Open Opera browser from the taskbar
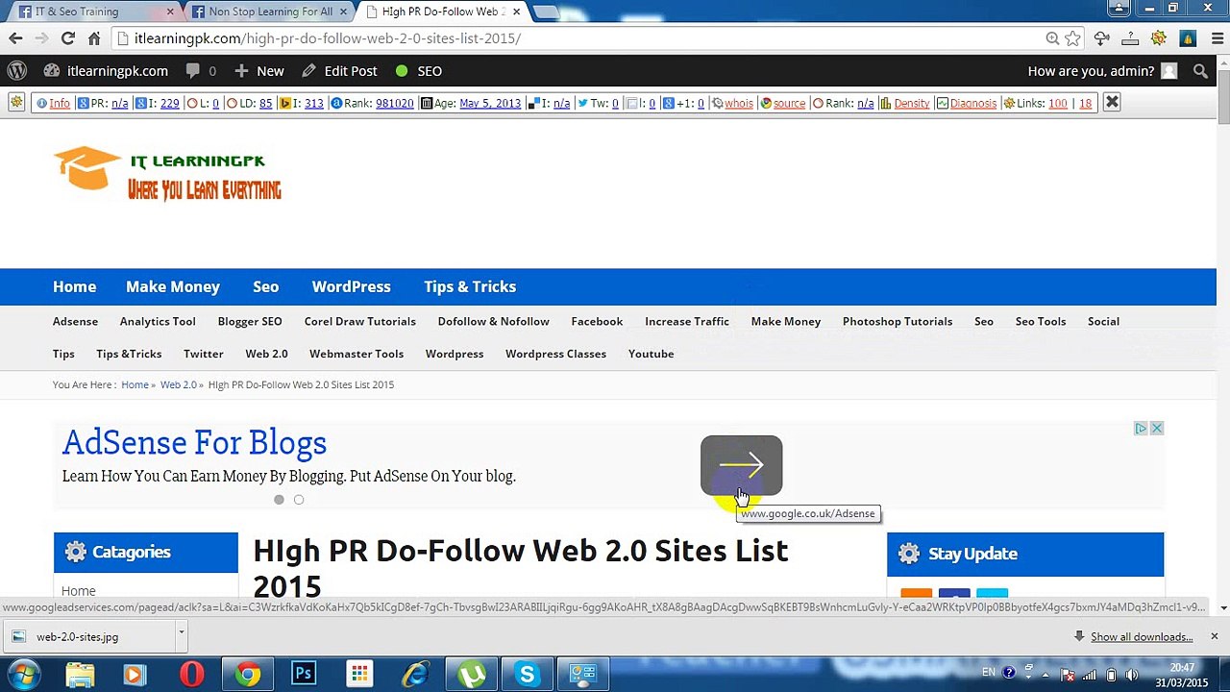This screenshot has height=692, width=1230. coord(191,675)
